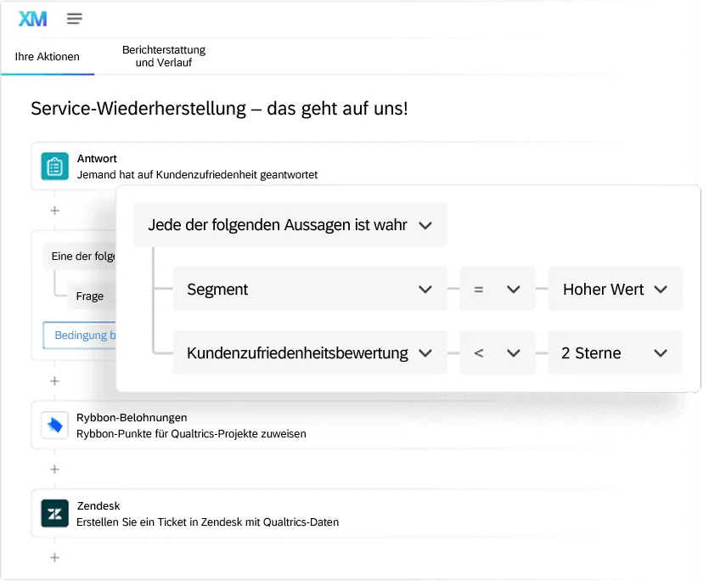The width and height of the screenshot is (709, 581).
Task: Click the Antwort clipboard icon
Action: point(54,166)
